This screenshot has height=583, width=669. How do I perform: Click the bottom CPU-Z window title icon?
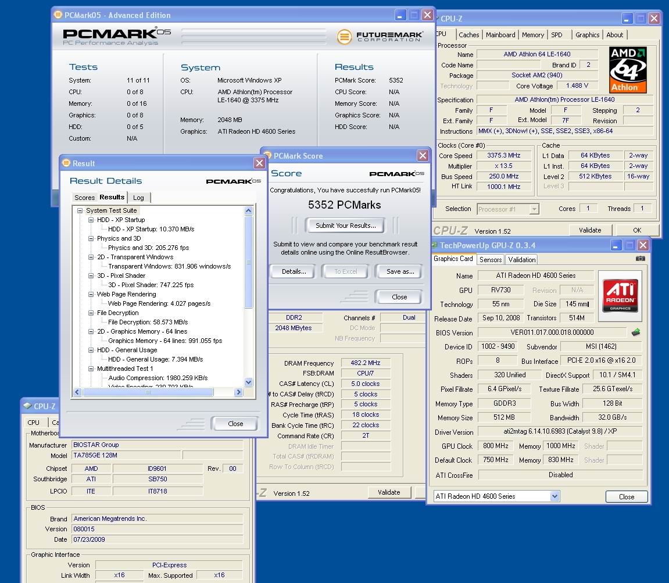27,406
